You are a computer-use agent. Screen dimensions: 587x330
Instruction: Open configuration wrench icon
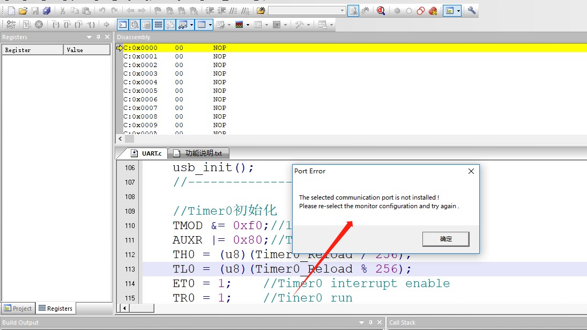coord(472,11)
